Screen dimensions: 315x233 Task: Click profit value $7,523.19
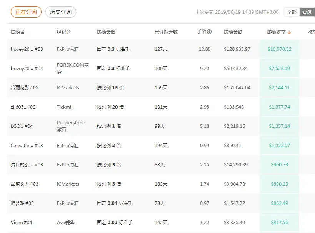(280, 69)
